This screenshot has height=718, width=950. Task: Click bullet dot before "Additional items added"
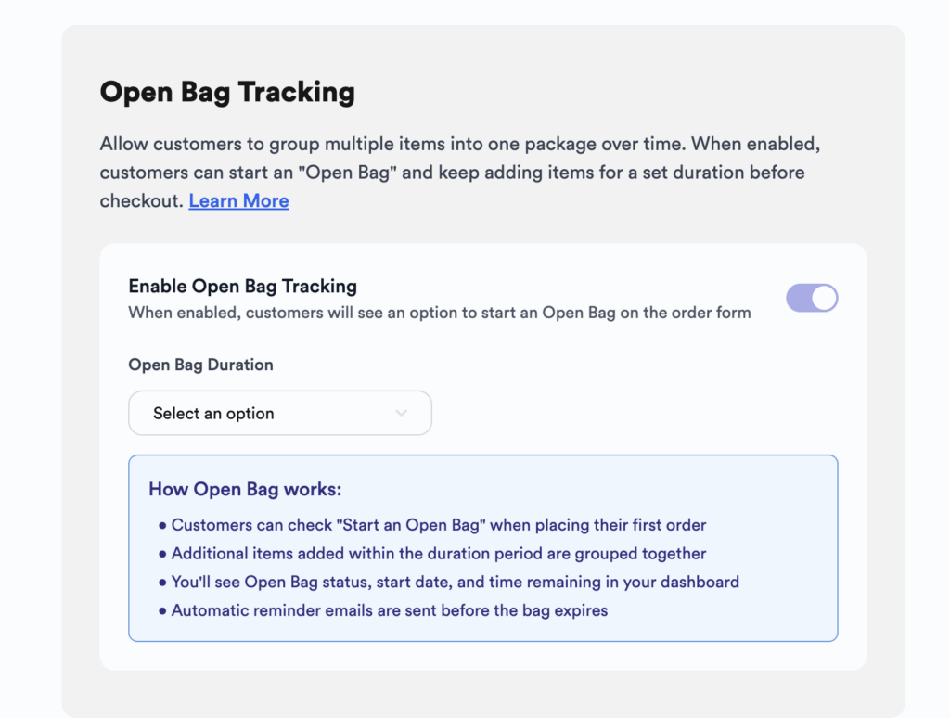[x=163, y=555]
